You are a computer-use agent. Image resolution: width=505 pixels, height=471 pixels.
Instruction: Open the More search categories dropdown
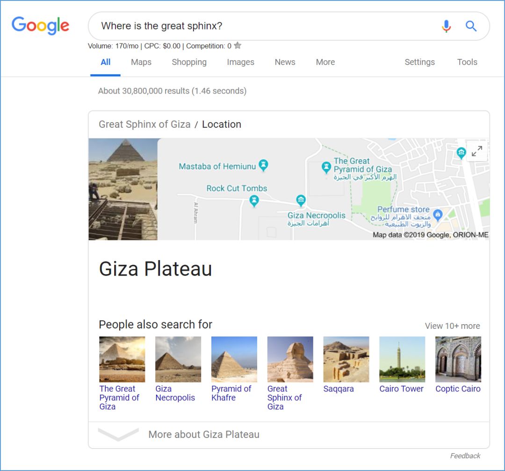coord(325,62)
